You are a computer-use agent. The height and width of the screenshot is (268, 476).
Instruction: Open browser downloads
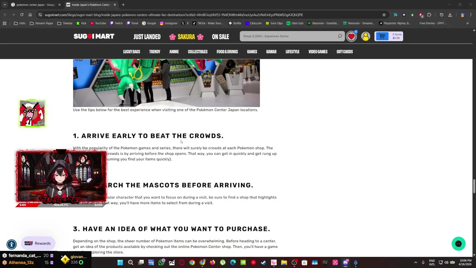pos(450,15)
